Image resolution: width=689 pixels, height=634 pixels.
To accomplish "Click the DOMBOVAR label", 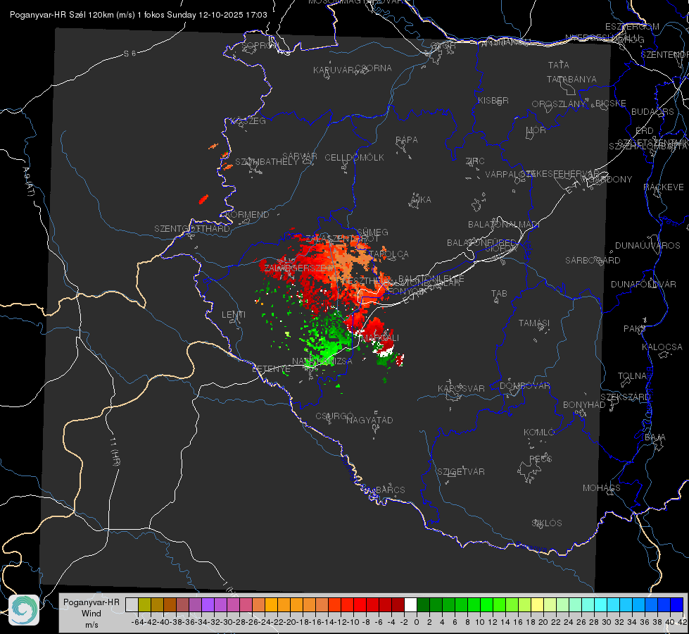I will [524, 386].
